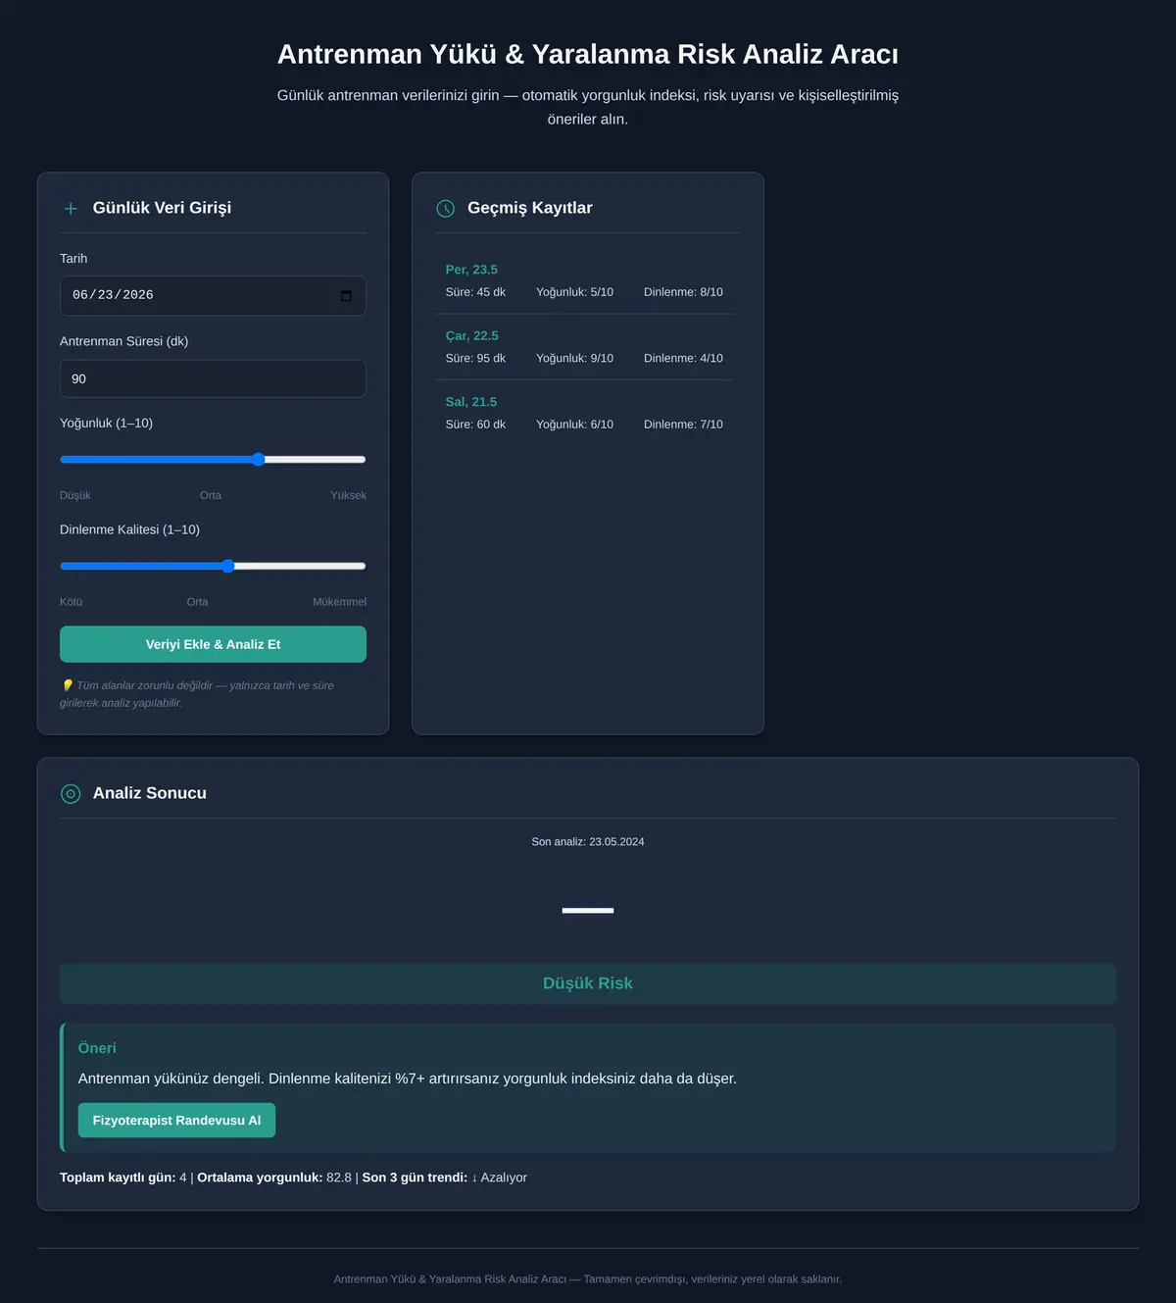Click the Mükemmel label under the rest slider
This screenshot has width=1176, height=1303.
tap(339, 602)
